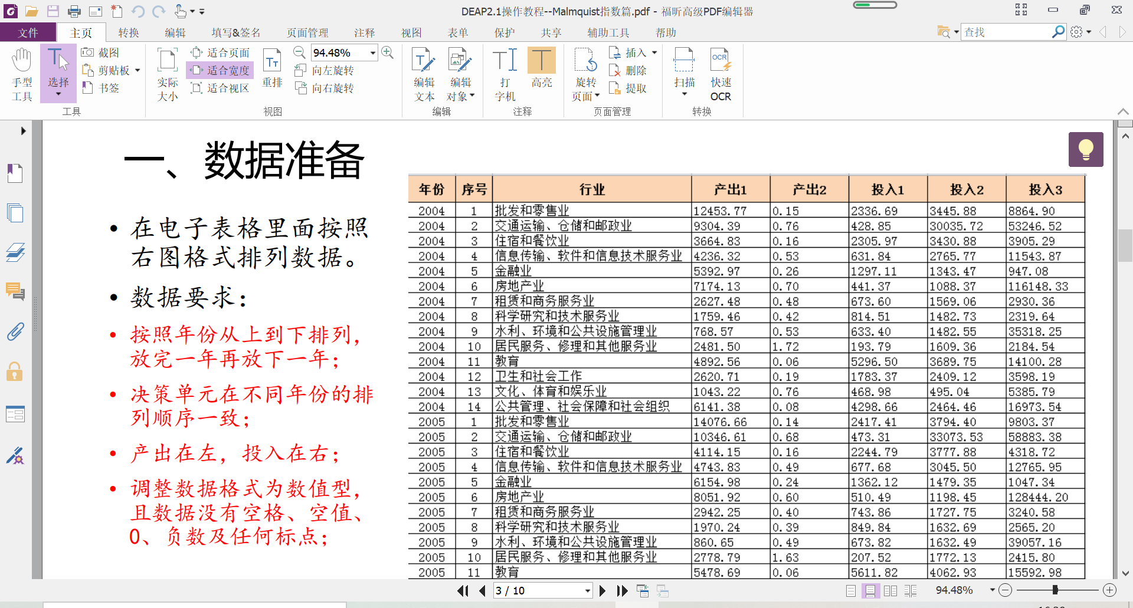Enable facing pages view mode

coord(890,590)
